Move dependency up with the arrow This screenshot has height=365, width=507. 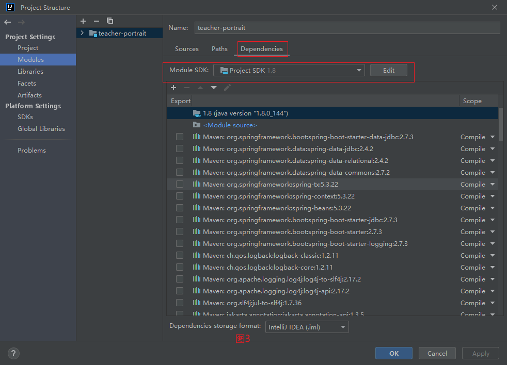200,88
